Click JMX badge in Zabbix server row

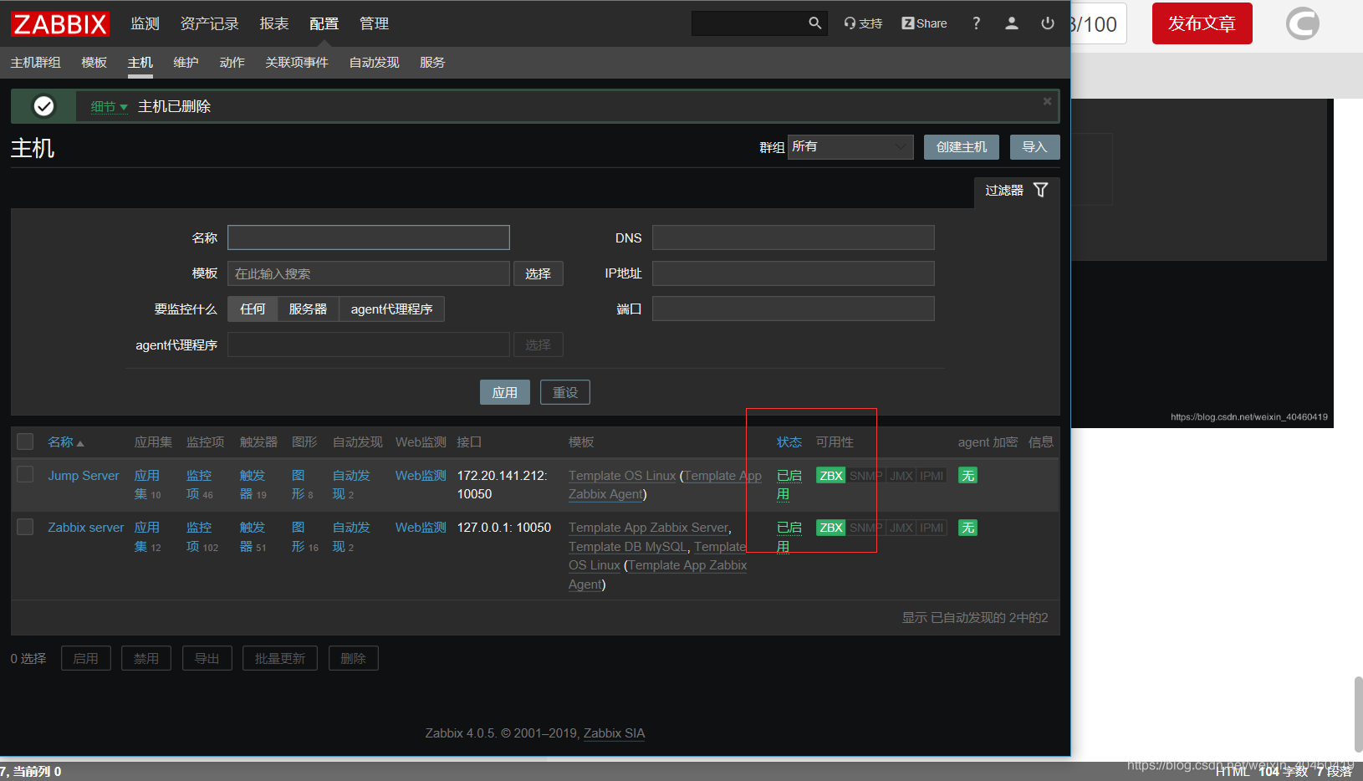[x=901, y=528]
